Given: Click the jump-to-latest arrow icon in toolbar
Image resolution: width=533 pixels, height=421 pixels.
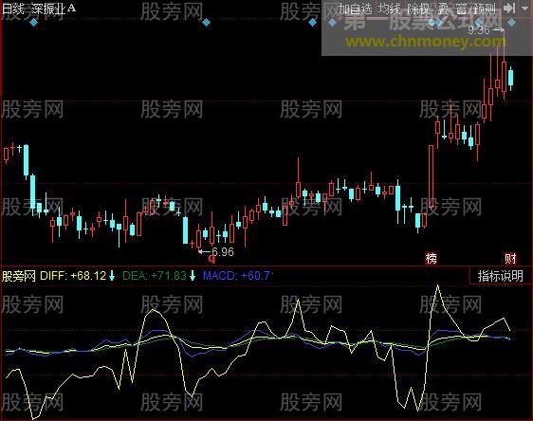Looking at the screenshot, I should point(509,8).
